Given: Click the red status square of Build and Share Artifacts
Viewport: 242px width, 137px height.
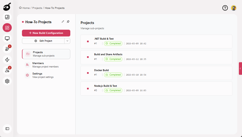Looking at the screenshot, I should click(88, 57).
